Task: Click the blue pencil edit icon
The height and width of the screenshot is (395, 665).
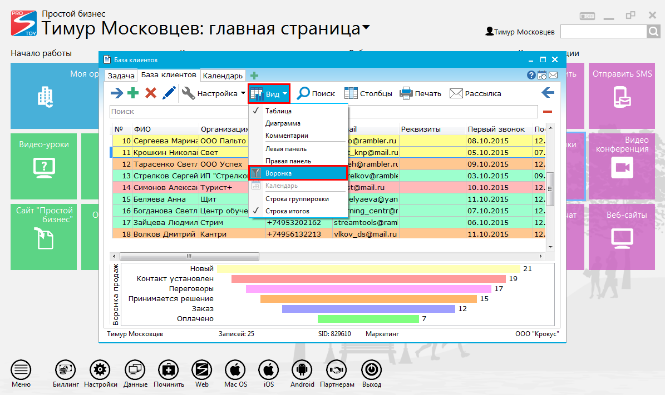Action: [x=169, y=93]
